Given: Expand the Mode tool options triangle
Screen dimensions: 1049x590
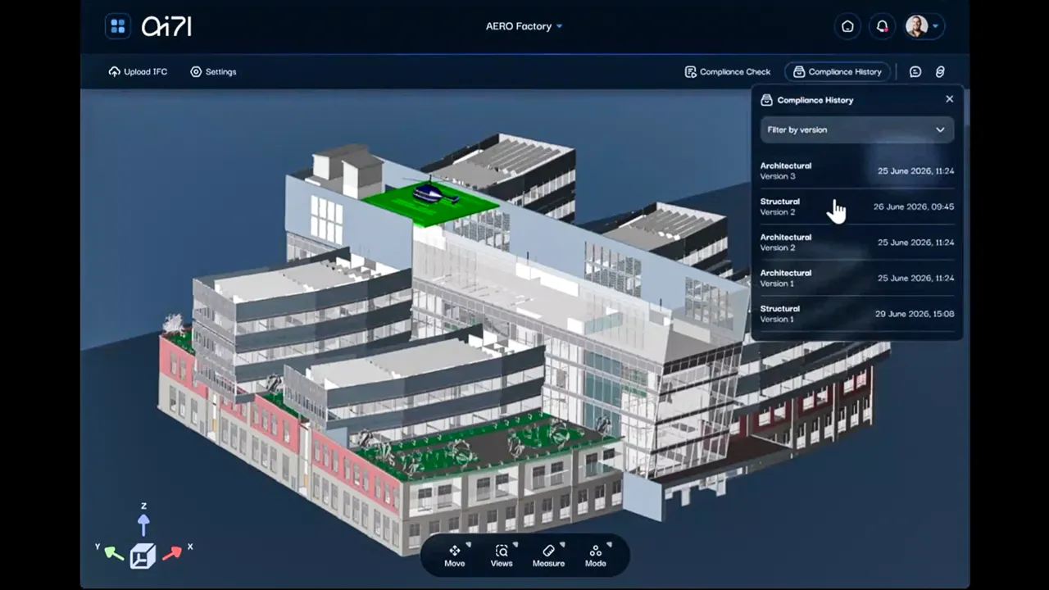Looking at the screenshot, I should tap(608, 545).
